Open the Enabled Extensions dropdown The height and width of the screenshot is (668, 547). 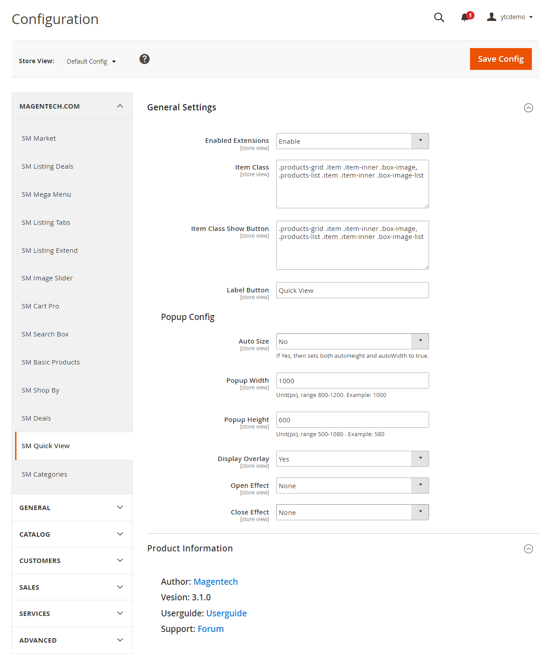353,141
